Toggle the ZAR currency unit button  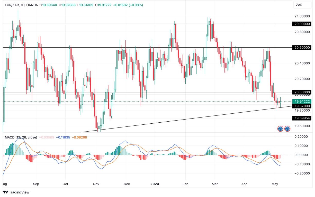click(302, 4)
